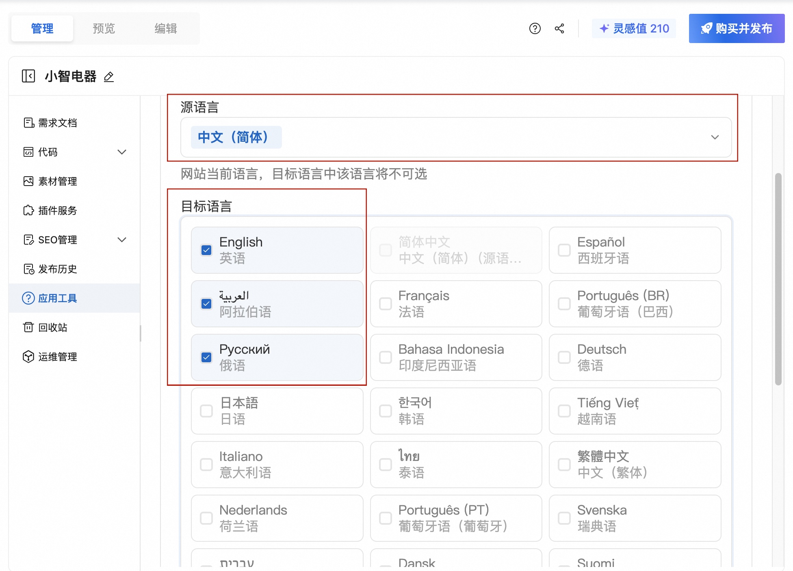Viewport: 793px width, 571px height.
Task: Switch to the 编辑 tab
Action: click(x=166, y=28)
